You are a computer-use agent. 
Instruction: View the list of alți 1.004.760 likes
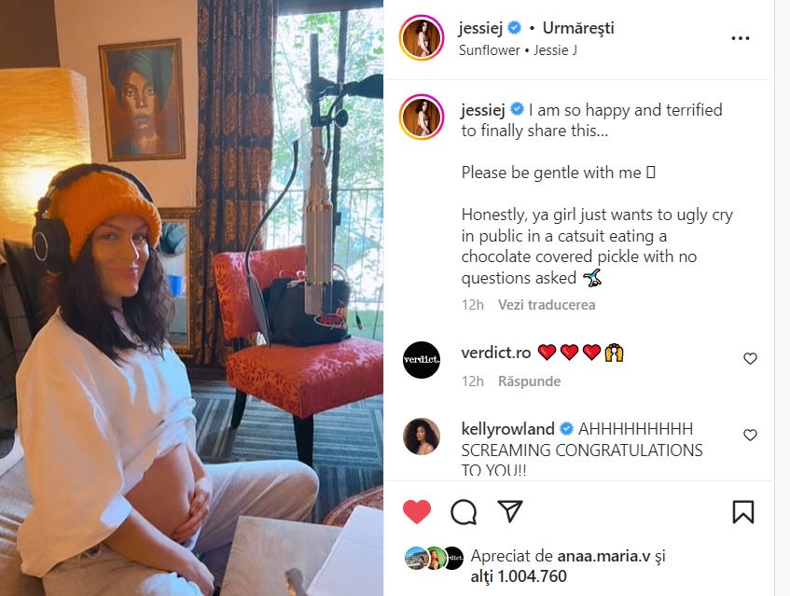(x=519, y=576)
